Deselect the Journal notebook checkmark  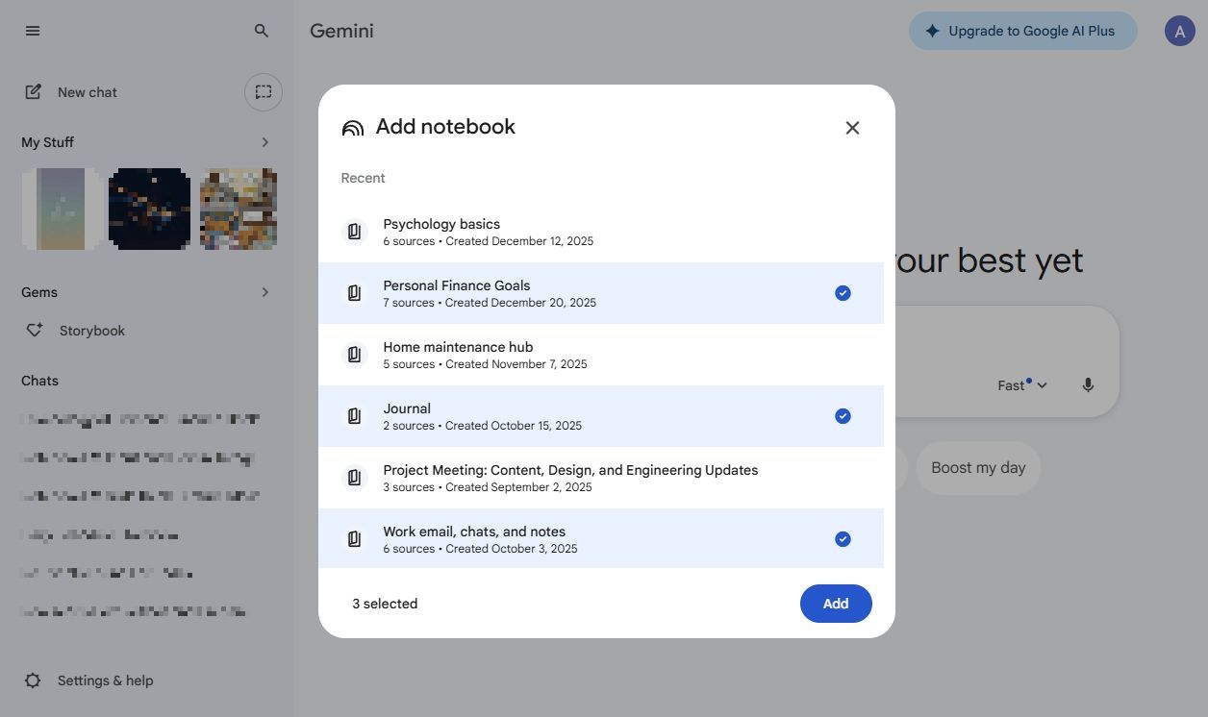click(843, 416)
